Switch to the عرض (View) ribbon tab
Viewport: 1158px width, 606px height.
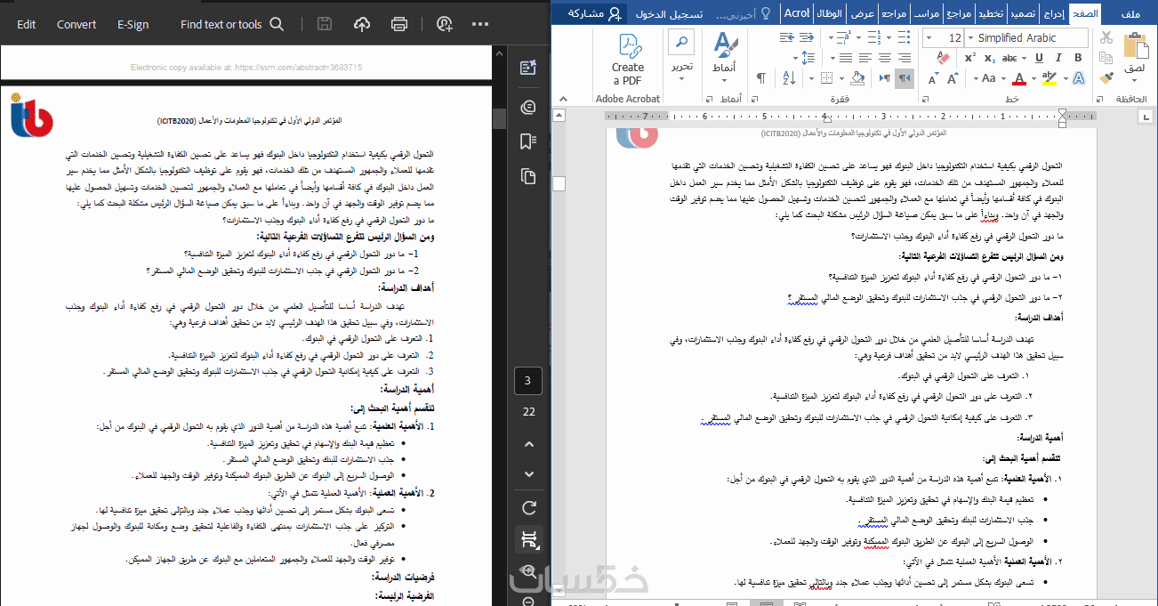(862, 13)
